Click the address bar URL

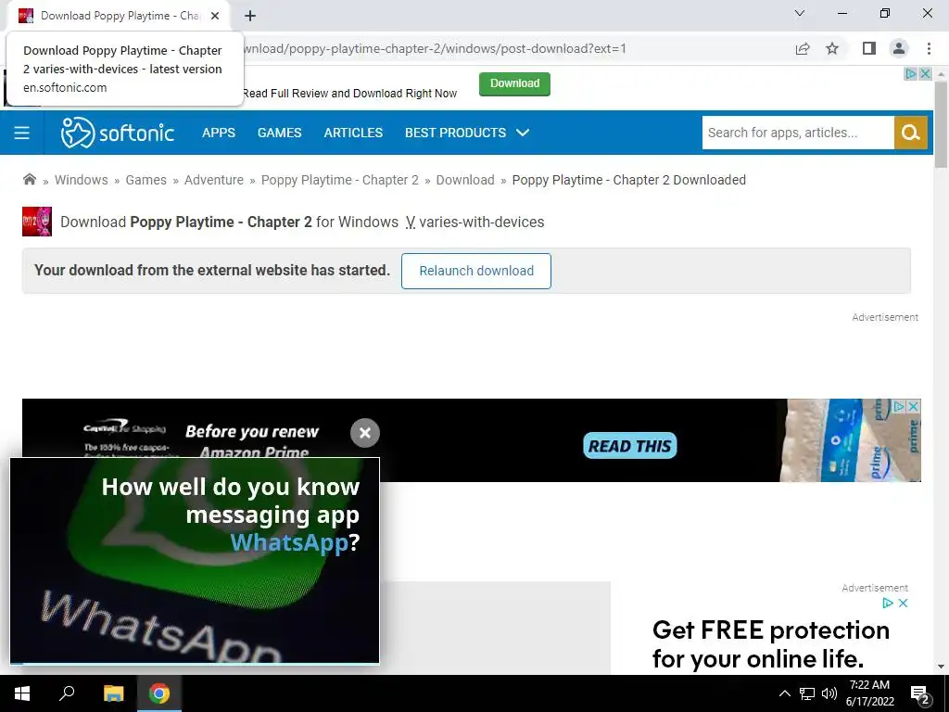click(435, 48)
